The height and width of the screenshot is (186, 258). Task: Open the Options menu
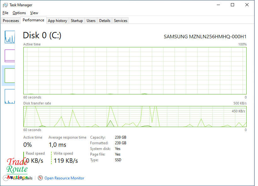pos(19,13)
